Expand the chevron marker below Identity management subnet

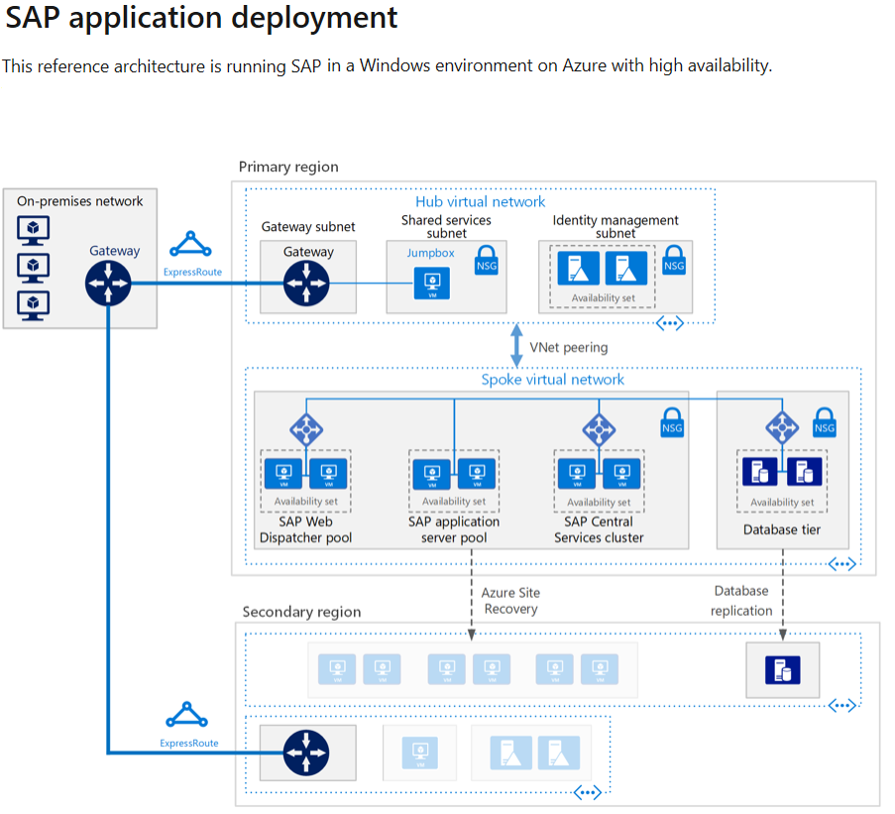tap(670, 322)
